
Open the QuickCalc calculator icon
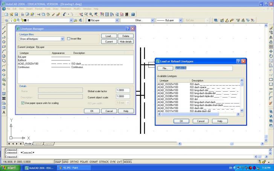tap(127, 14)
